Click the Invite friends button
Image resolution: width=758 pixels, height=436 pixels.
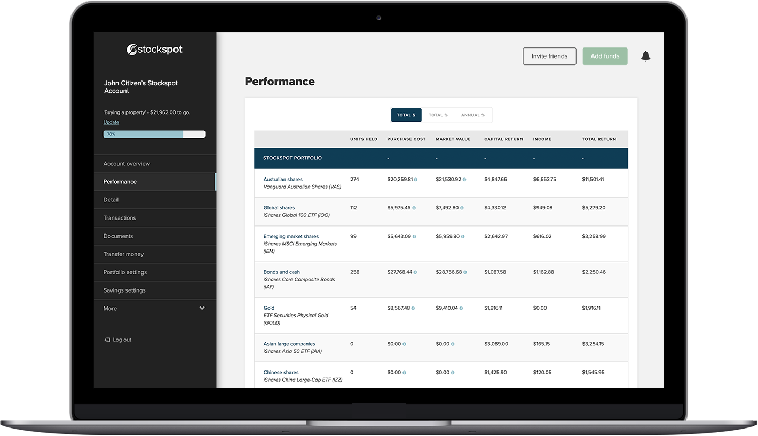549,56
